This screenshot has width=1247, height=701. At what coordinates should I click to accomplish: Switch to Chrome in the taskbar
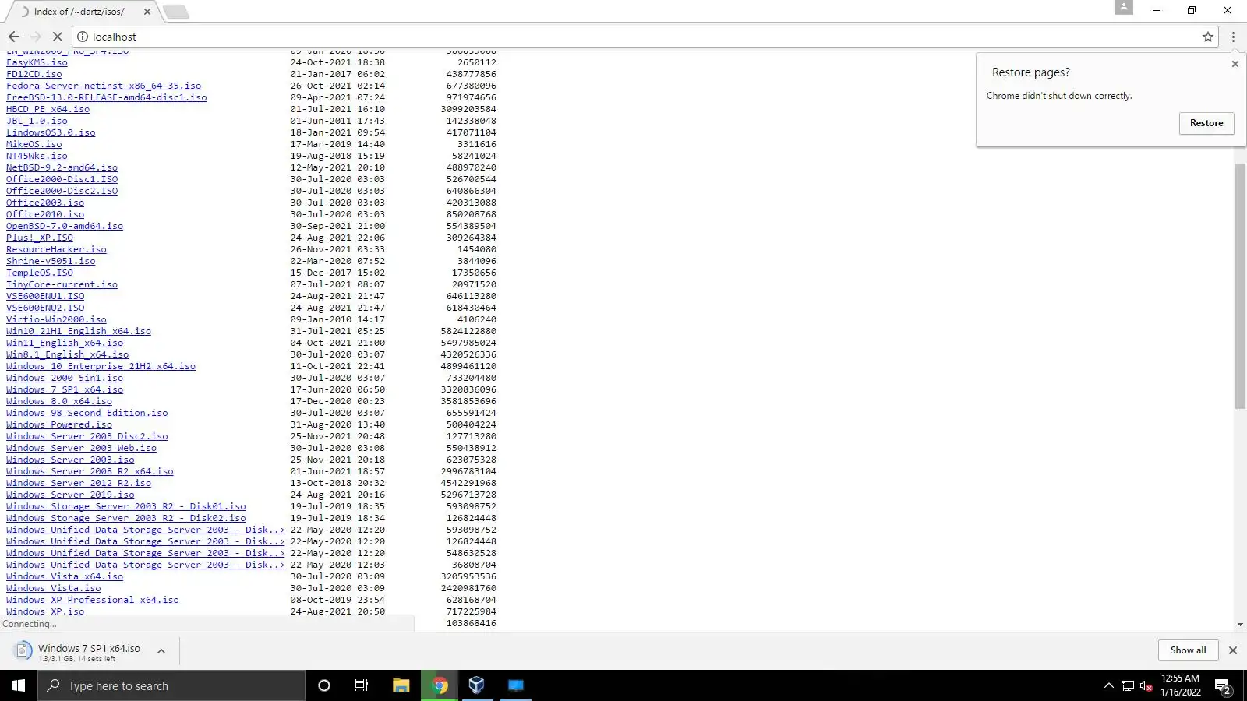pos(440,685)
